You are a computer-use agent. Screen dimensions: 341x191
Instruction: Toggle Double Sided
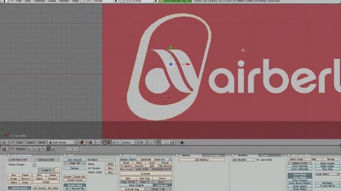(75, 185)
